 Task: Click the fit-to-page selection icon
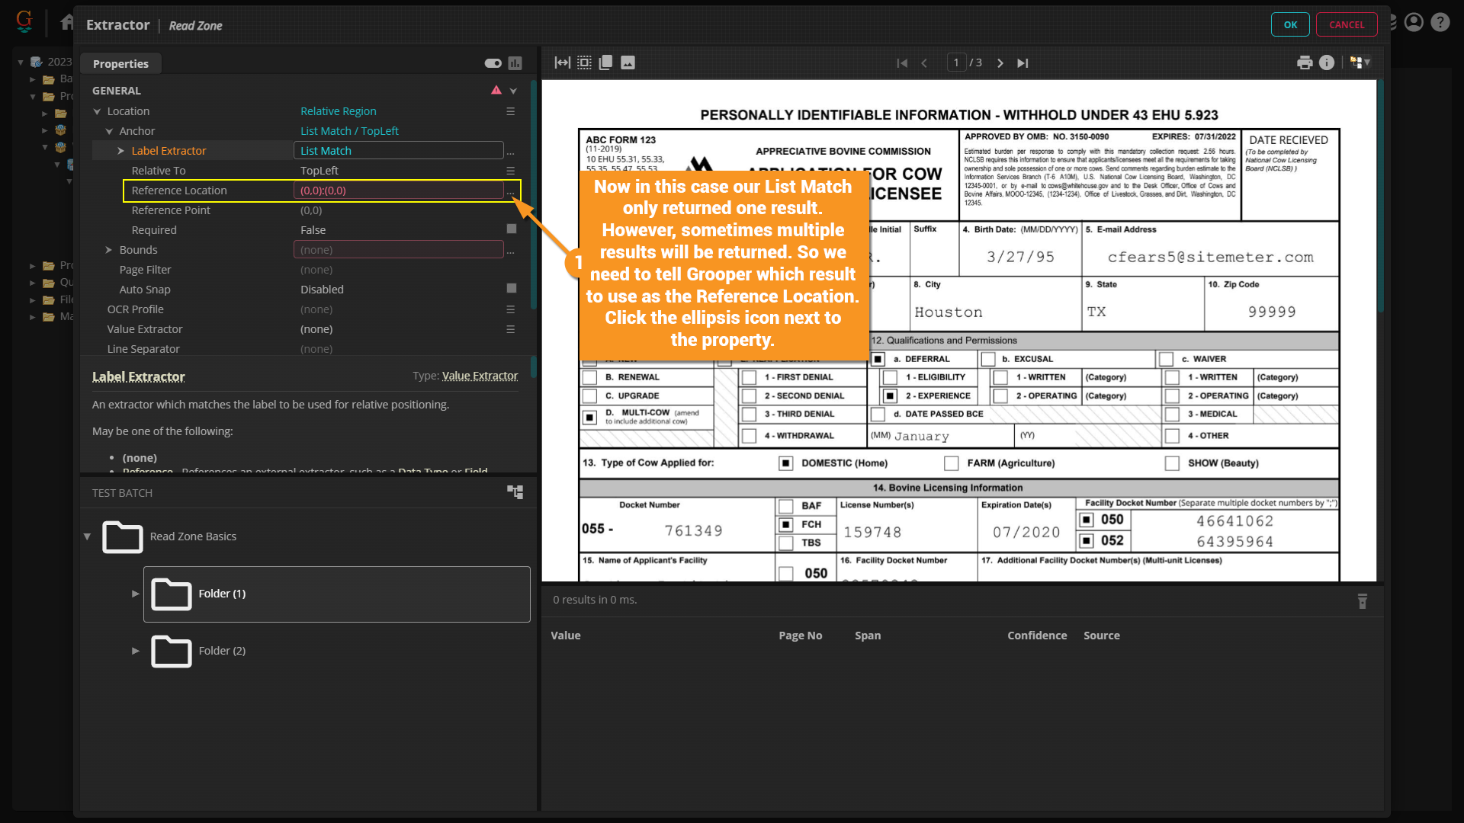click(x=584, y=62)
